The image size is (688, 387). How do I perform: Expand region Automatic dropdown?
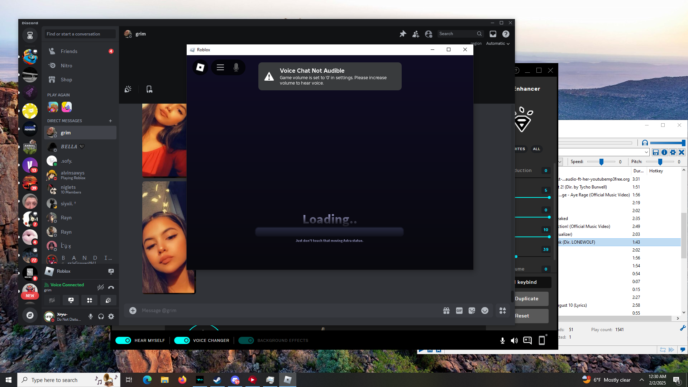tap(498, 43)
